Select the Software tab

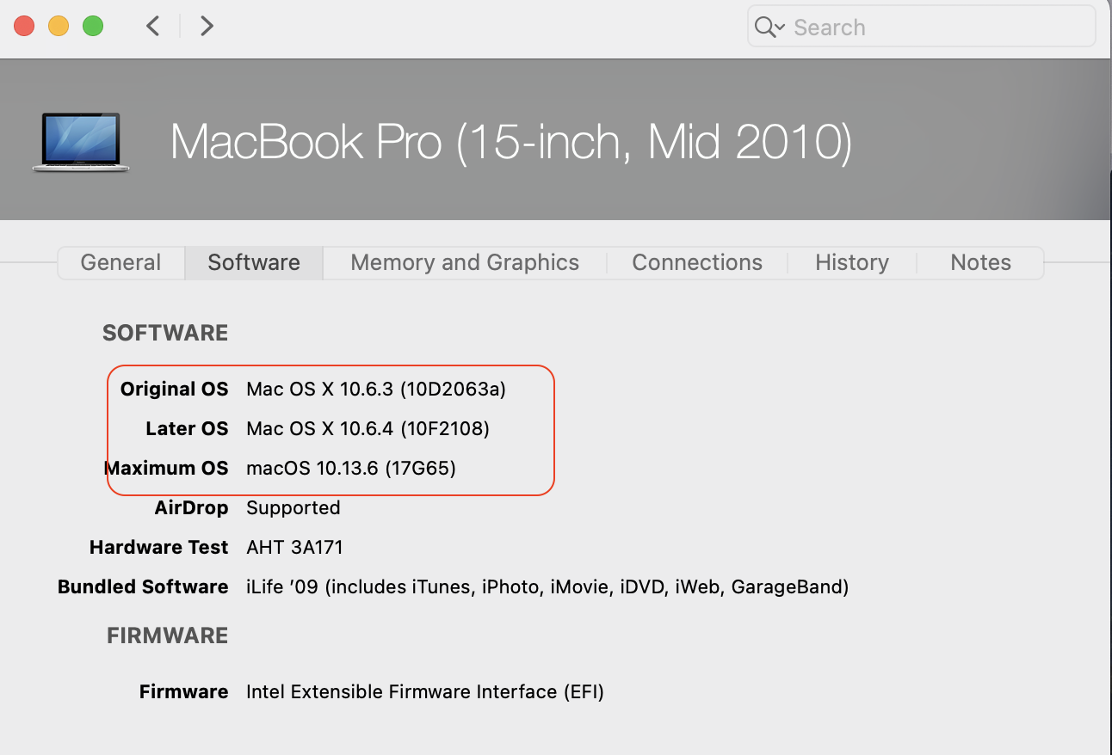pos(254,262)
